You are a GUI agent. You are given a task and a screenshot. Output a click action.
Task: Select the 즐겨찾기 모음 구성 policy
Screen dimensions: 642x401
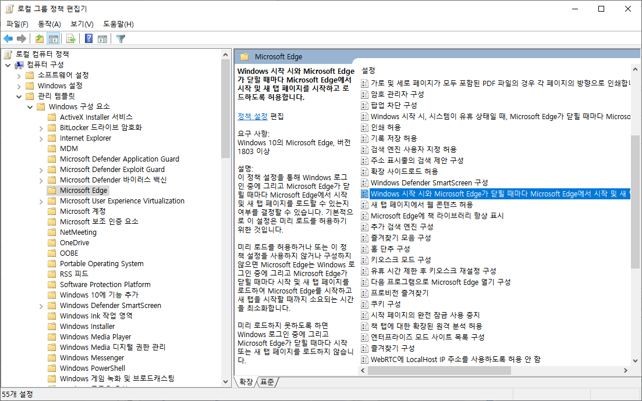pyautogui.click(x=401, y=238)
